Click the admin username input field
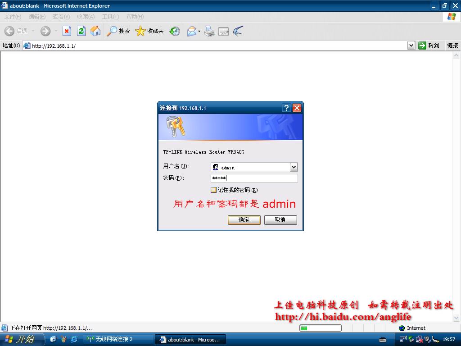This screenshot has height=346, width=461. click(x=254, y=167)
